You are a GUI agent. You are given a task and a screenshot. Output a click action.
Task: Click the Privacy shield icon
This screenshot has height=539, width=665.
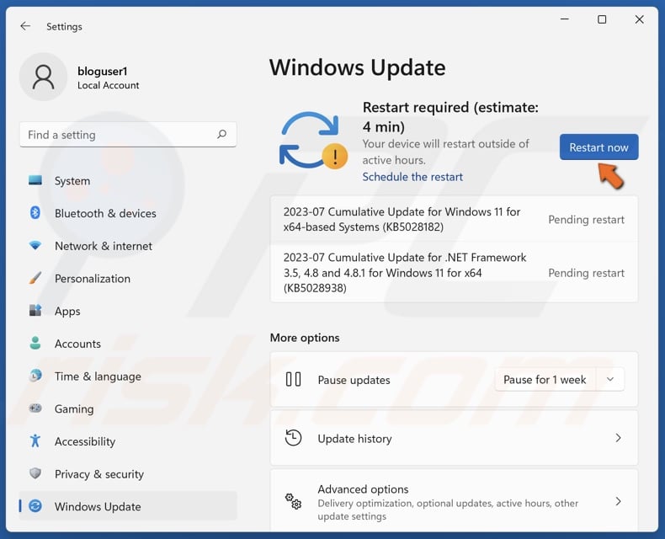click(35, 473)
